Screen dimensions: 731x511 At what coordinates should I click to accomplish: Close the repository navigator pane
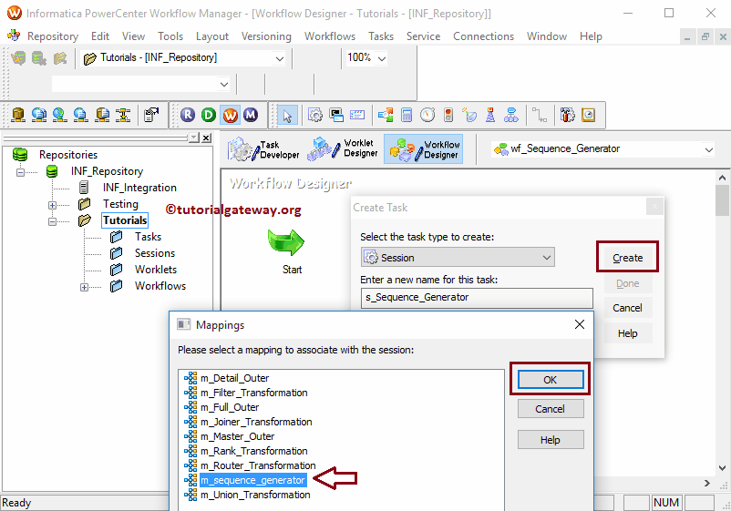pos(207,138)
